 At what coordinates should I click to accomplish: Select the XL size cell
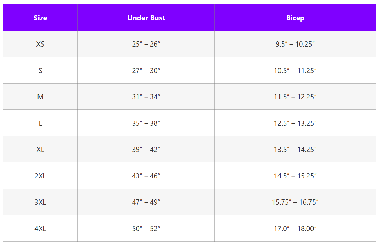(40, 150)
